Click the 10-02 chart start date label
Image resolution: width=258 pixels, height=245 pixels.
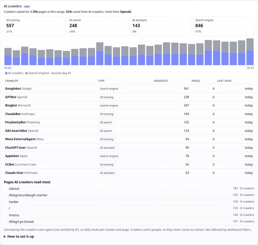8,68
